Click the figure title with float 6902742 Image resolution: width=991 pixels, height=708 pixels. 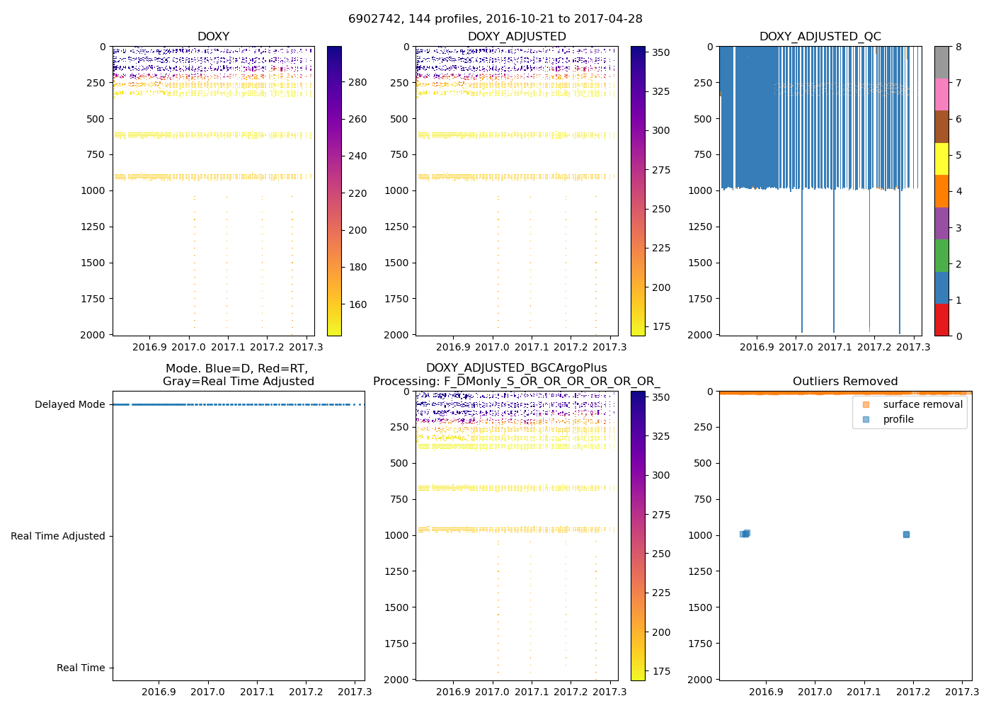tap(495, 19)
